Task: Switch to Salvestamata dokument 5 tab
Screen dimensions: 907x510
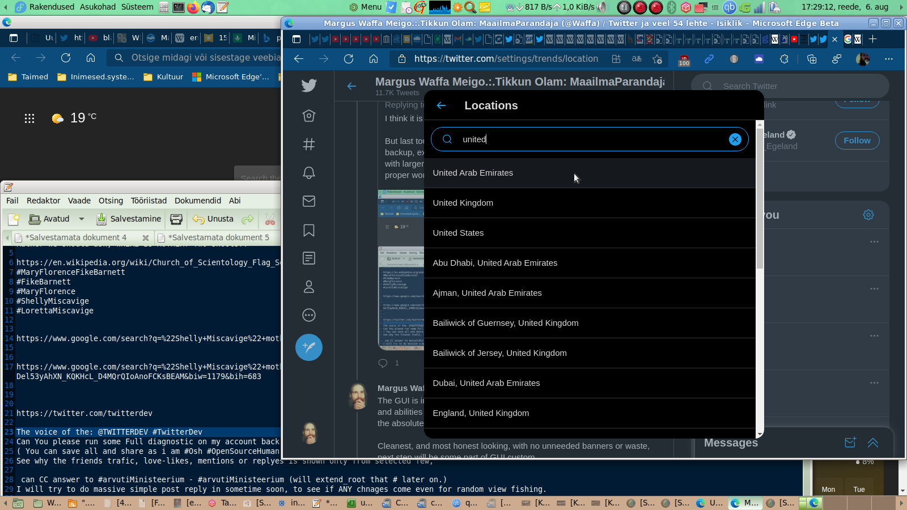Action: coord(218,237)
